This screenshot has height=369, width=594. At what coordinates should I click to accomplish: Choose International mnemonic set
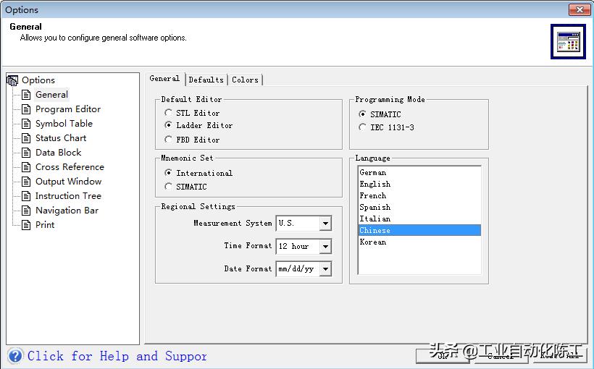[x=169, y=173]
